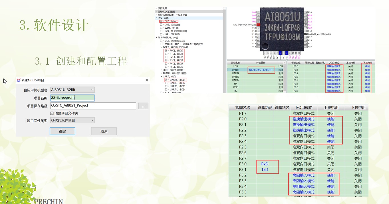Select blue pin 8 (P3.1) under chip
389x204 pixels.
click(x=287, y=53)
